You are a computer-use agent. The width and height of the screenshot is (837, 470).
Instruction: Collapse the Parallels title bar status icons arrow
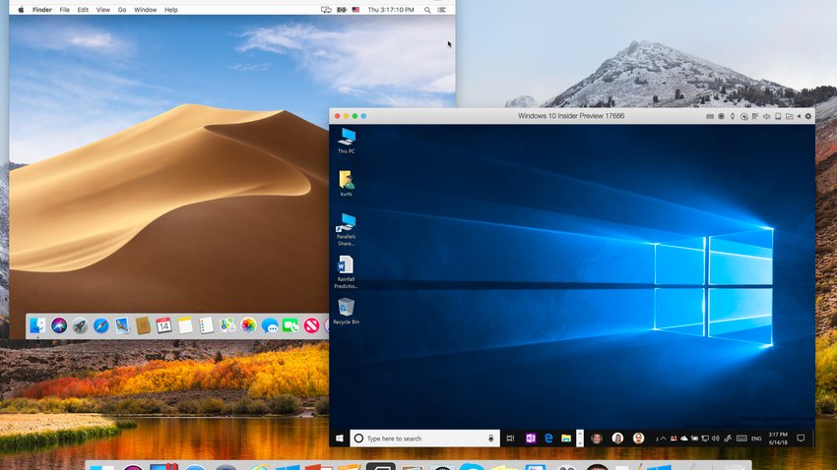coord(800,116)
